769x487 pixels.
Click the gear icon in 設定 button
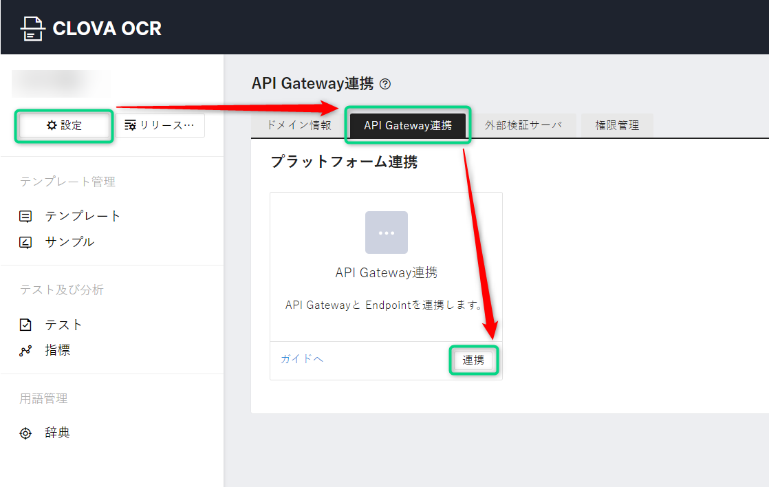coord(51,125)
